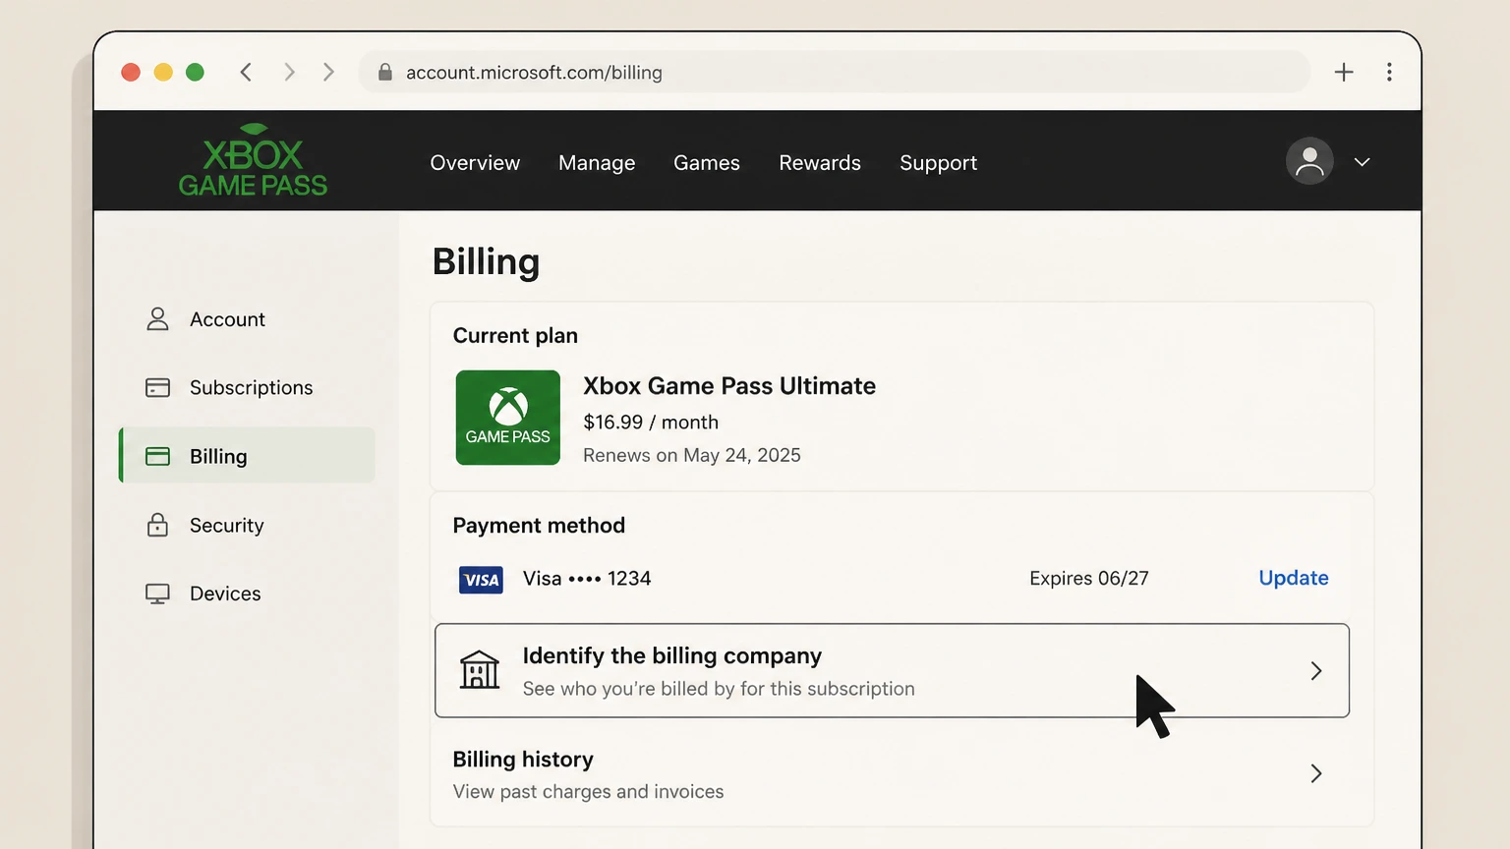Viewport: 1510px width, 849px height.
Task: Open the browser three-dot menu
Action: (1389, 72)
